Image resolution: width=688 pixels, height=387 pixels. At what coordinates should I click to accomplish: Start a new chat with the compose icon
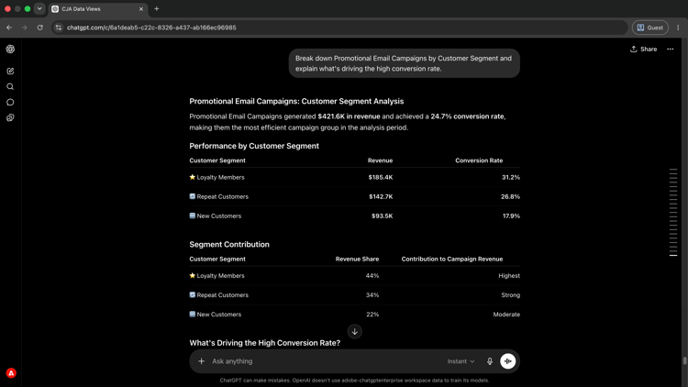click(10, 72)
